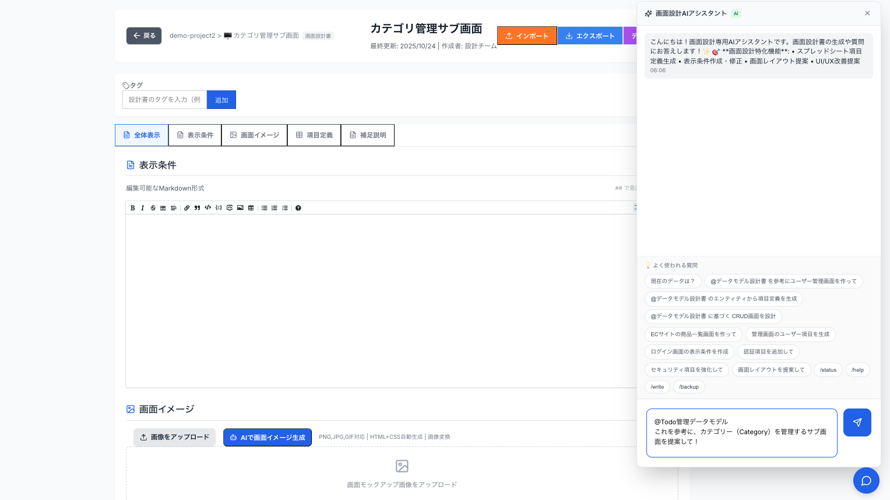Viewport: 890px width, 500px height.
Task: Apply italic formatting to the editor
Action: click(143, 208)
